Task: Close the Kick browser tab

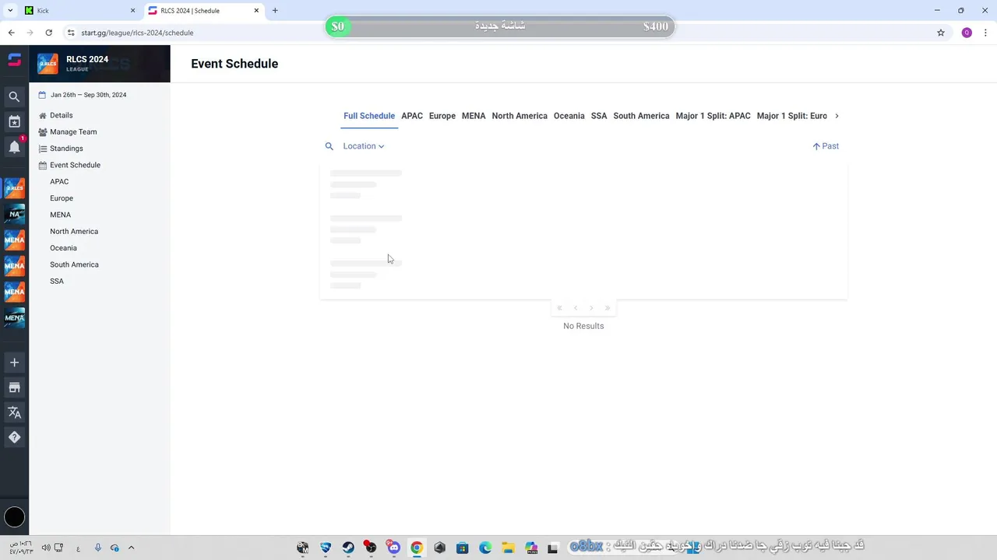Action: click(x=132, y=11)
